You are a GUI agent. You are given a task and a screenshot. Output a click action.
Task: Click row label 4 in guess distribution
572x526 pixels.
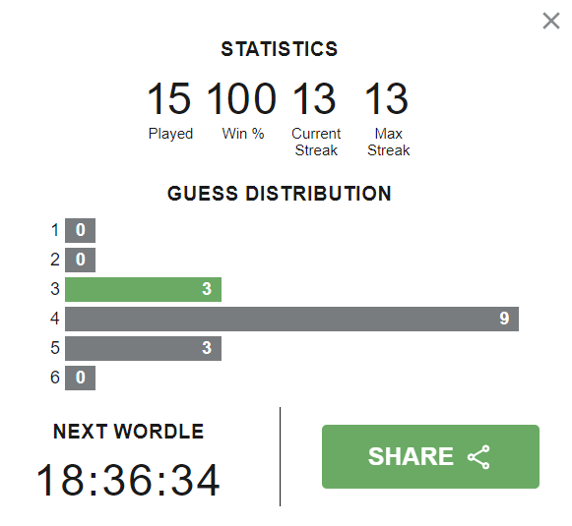click(x=55, y=319)
